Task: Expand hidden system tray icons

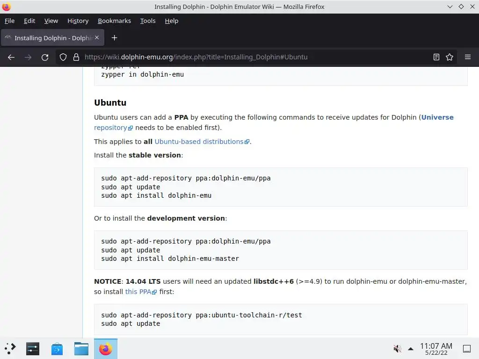Action: click(411, 349)
